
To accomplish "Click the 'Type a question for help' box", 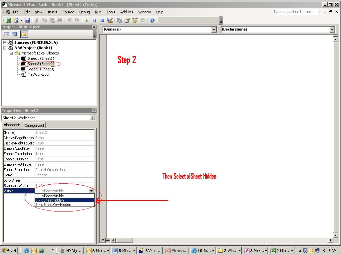I will coord(295,12).
